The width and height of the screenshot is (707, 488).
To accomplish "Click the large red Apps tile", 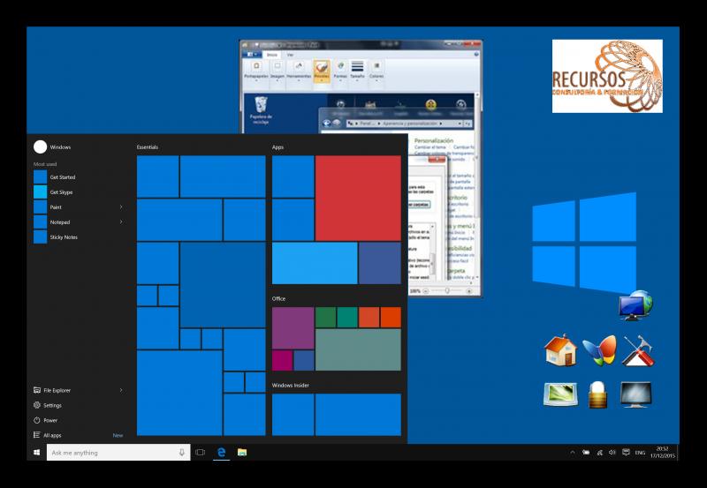I will tap(357, 199).
